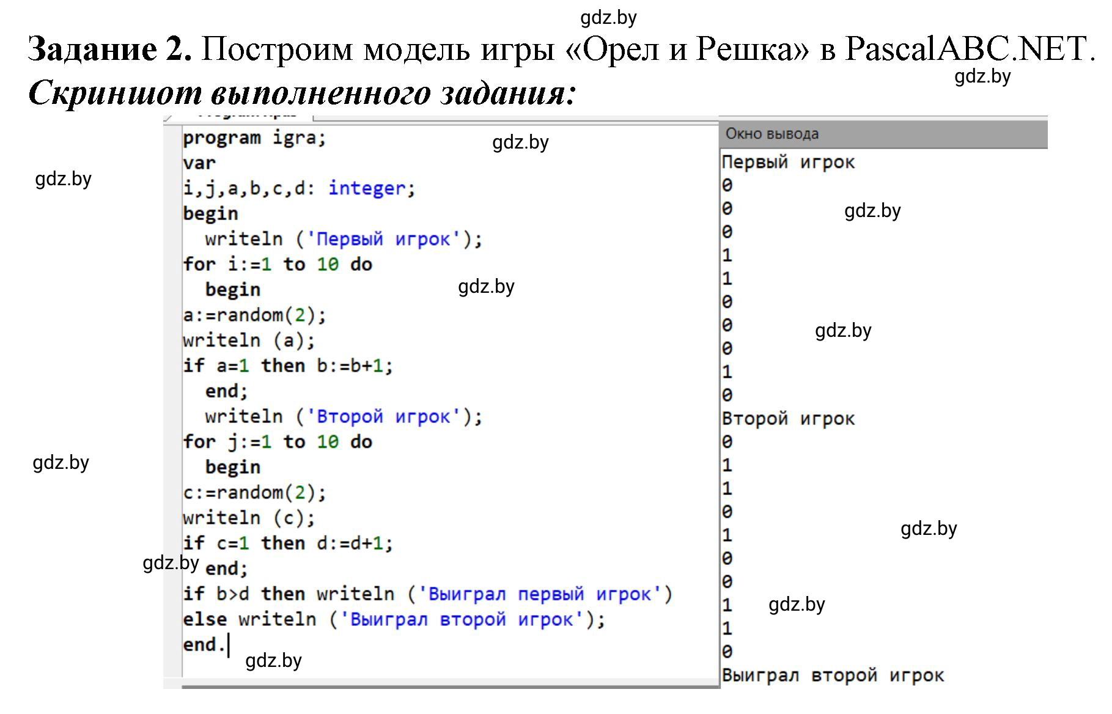1112x714 pixels.
Task: Click the 'i,j,a,b,c,d: integer;' declaration line
Action: click(299, 188)
